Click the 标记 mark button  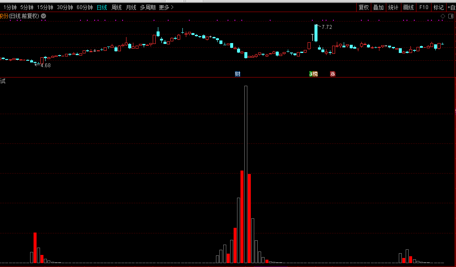438,7
